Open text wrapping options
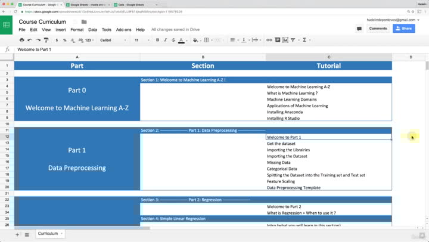This screenshot has width=429, height=242. (255, 40)
